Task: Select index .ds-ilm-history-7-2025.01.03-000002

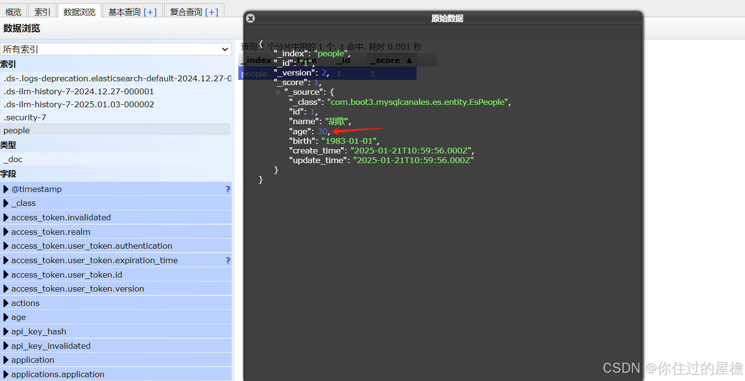Action: (x=116, y=104)
